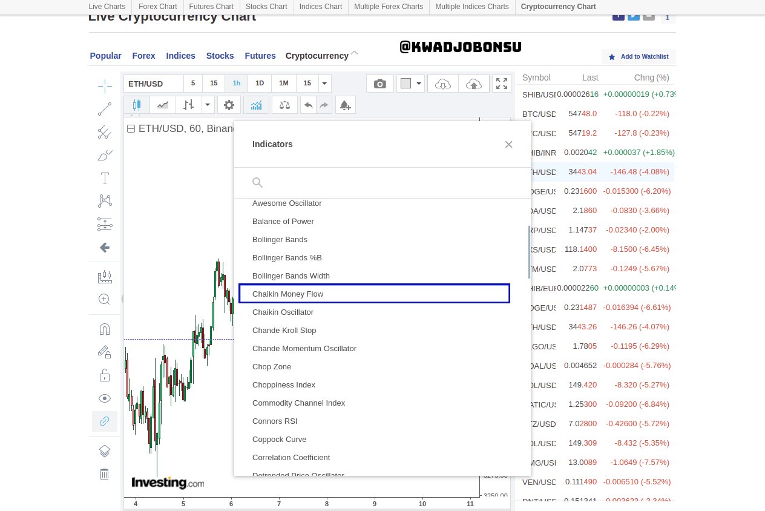Viewport: 765px width, 511px height.
Task: Sort watchlist by Last column header
Action: [590, 77]
